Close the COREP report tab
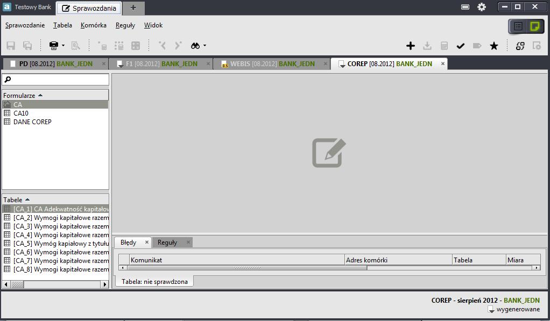 443,64
